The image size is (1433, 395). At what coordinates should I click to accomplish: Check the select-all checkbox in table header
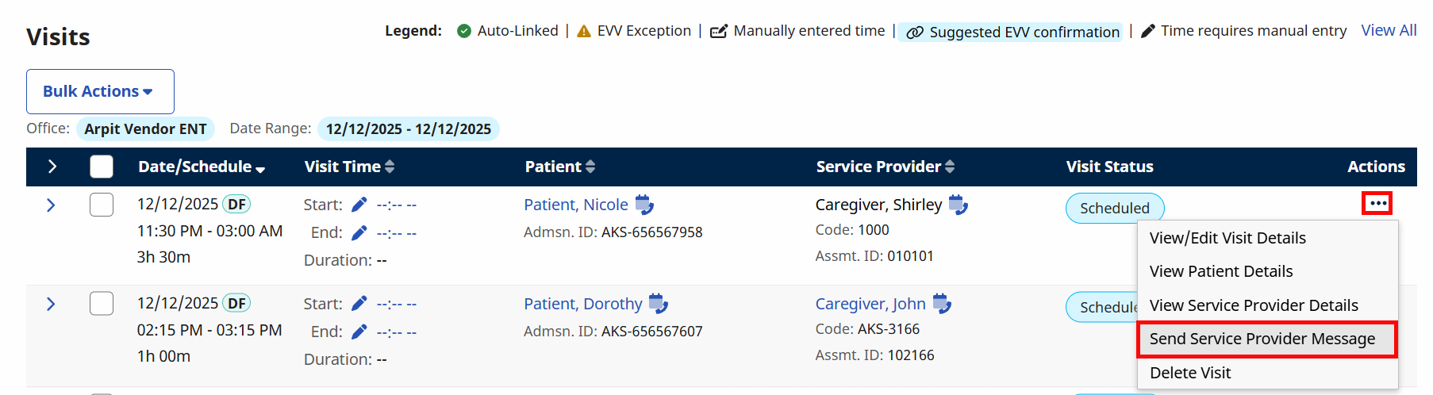(102, 167)
